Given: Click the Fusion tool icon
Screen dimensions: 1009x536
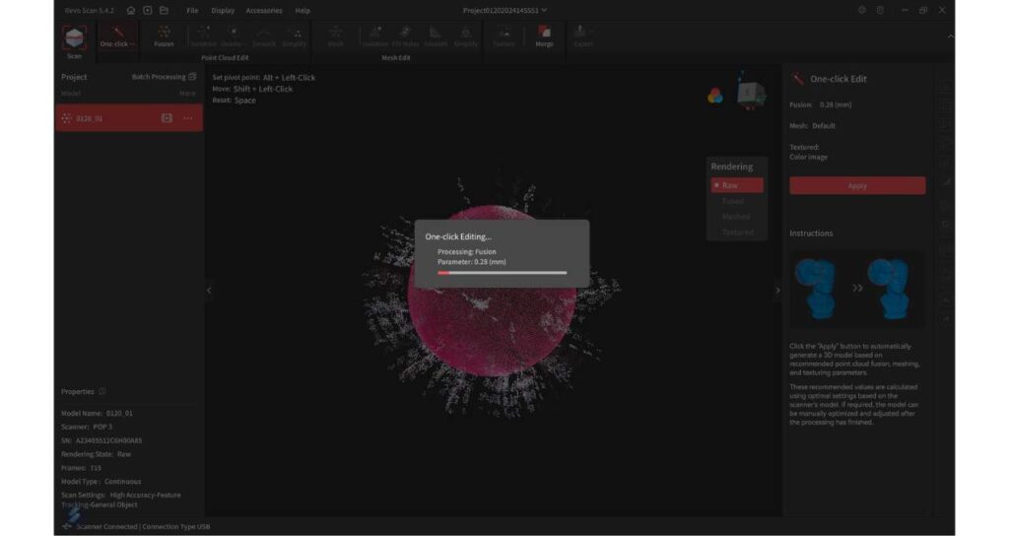Looking at the screenshot, I should 164,37.
